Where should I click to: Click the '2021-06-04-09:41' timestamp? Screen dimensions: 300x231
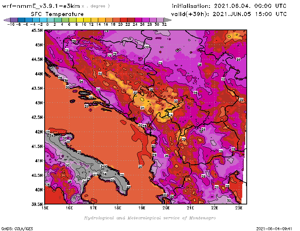click(274, 229)
